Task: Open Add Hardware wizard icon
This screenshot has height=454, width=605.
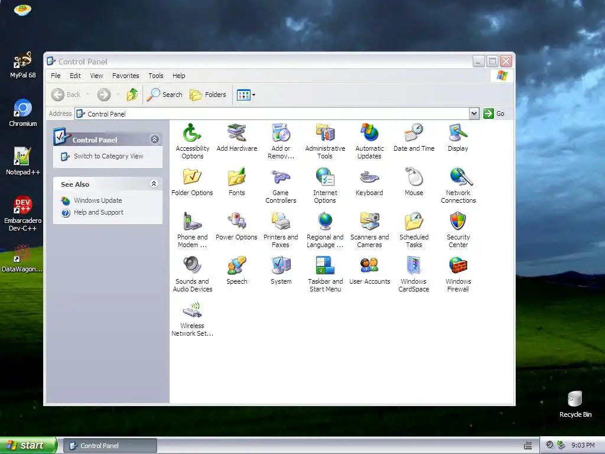Action: pos(236,137)
